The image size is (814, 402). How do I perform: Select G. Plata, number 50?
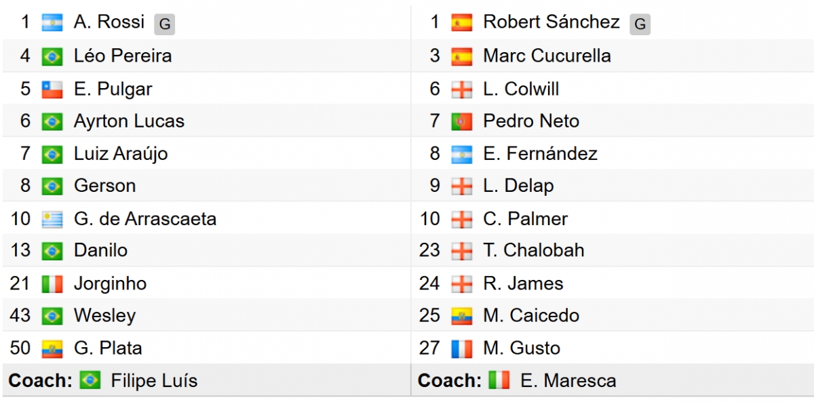[108, 348]
